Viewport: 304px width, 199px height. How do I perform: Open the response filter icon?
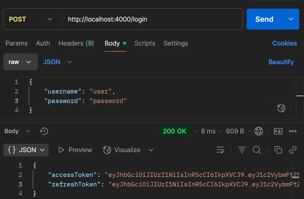[x=242, y=150]
